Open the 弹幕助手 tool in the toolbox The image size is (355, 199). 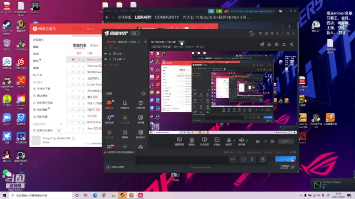coord(109,104)
